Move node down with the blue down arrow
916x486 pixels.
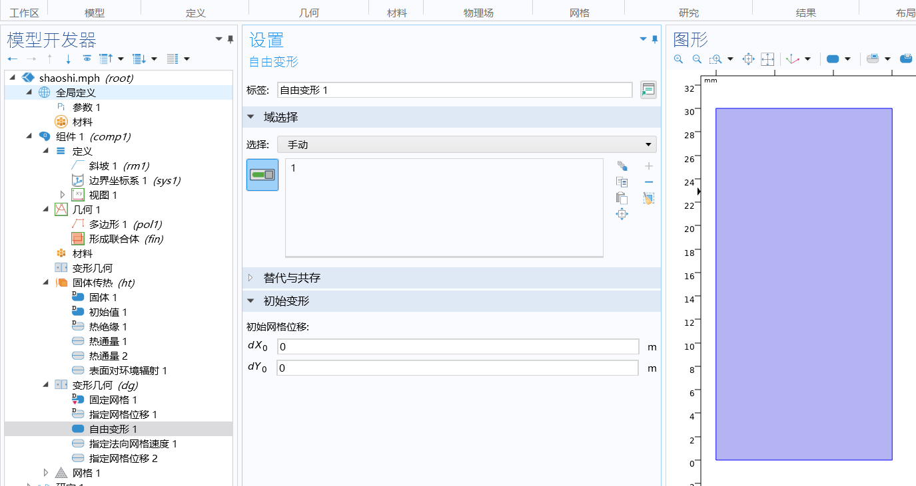(x=68, y=59)
